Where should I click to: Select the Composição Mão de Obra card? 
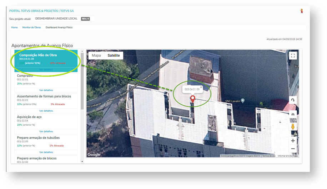tap(46, 61)
